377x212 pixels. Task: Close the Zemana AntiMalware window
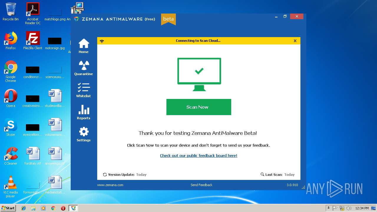click(x=297, y=16)
